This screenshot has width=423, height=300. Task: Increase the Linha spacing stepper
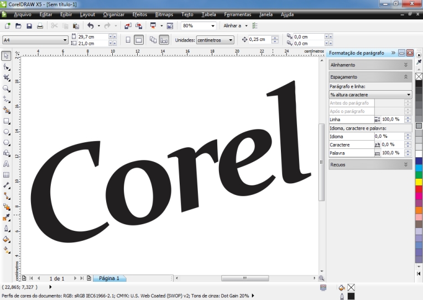408,117
